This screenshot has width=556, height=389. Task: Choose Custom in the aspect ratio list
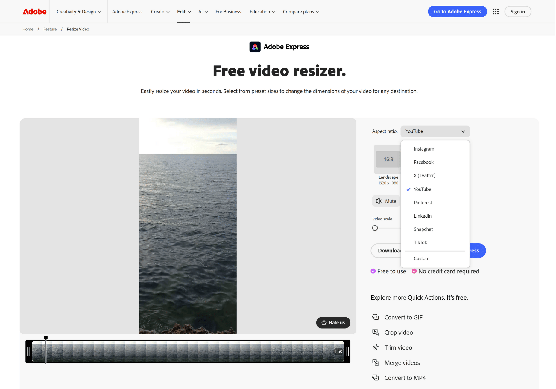pyautogui.click(x=421, y=258)
